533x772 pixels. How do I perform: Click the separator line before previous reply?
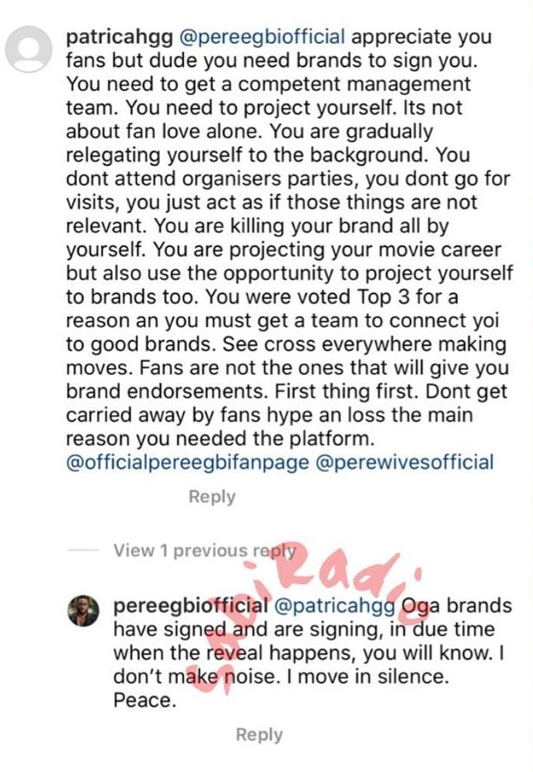pos(85,550)
